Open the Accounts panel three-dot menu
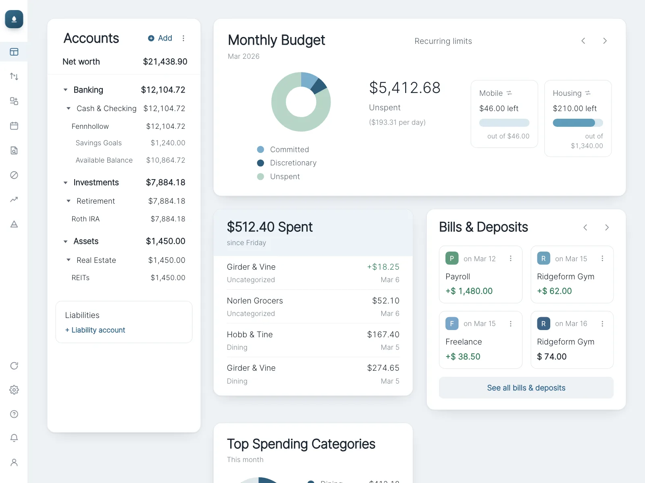Image resolution: width=645 pixels, height=483 pixels. point(183,38)
